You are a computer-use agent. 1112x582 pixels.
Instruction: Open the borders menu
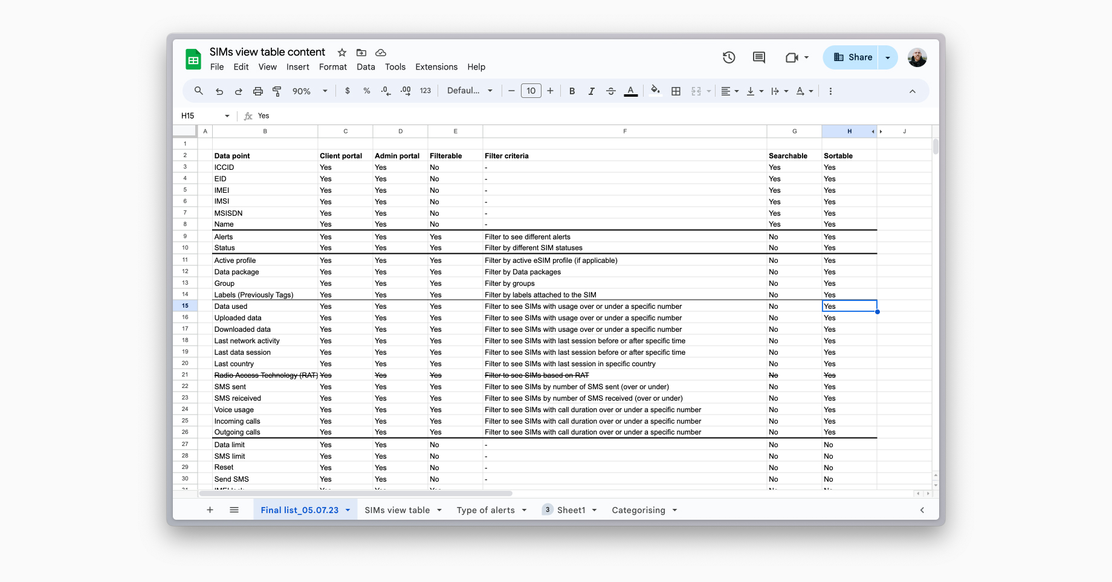[x=676, y=91]
